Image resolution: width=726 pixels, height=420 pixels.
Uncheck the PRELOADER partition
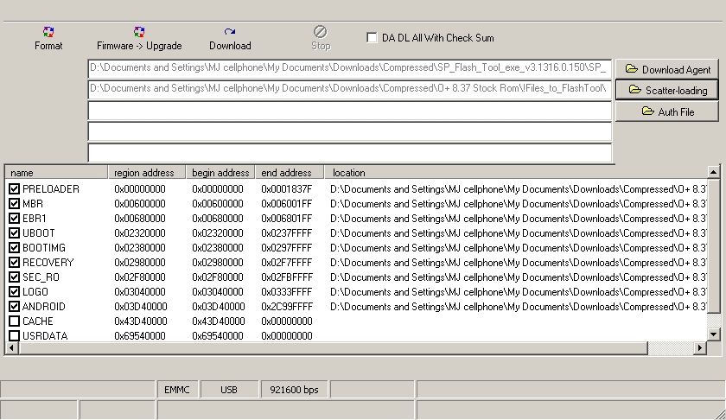coord(14,189)
